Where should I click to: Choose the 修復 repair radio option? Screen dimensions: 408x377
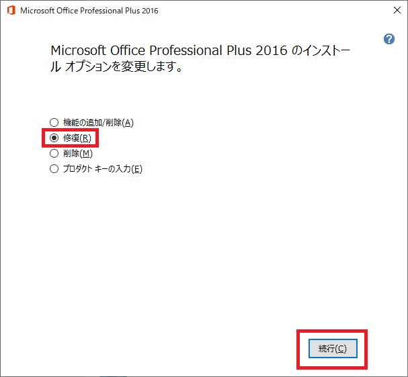pyautogui.click(x=54, y=138)
